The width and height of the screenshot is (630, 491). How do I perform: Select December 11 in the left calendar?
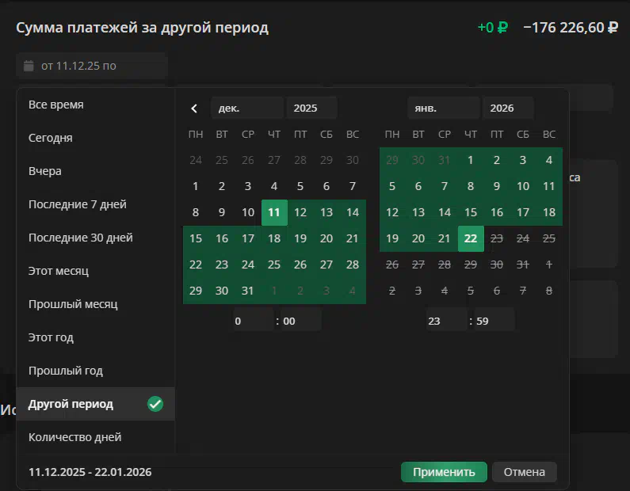[x=274, y=212]
